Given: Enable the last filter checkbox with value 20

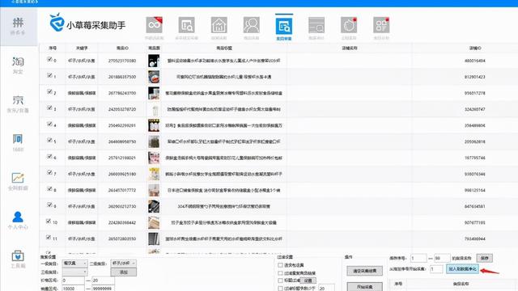Looking at the screenshot, I should (x=281, y=289).
